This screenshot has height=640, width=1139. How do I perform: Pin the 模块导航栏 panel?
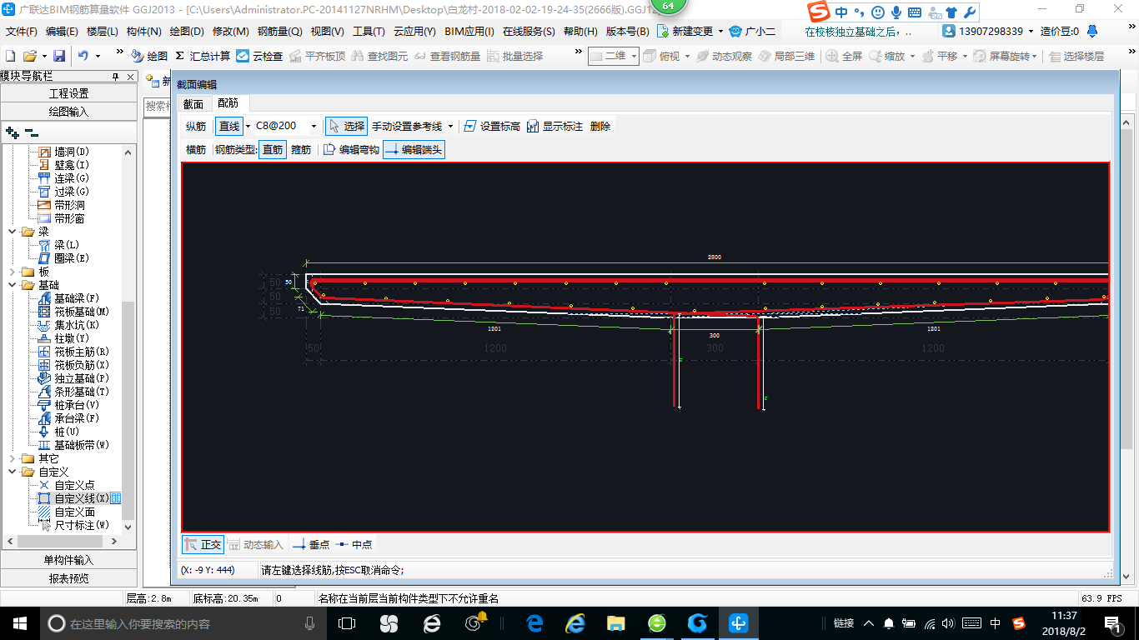(116, 76)
